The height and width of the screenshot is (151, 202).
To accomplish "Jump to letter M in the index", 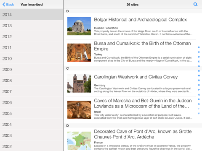I will coord(199,75).
